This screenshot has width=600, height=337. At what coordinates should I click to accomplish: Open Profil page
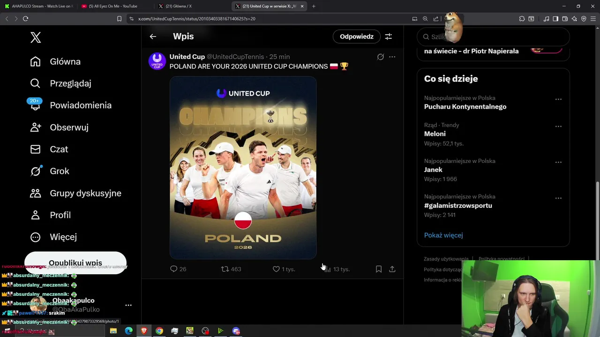50,215
